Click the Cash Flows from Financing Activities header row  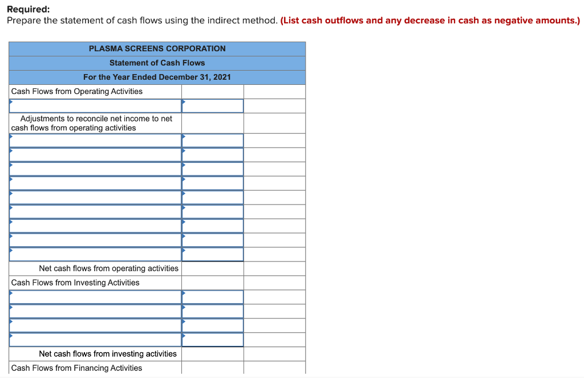tap(95, 368)
